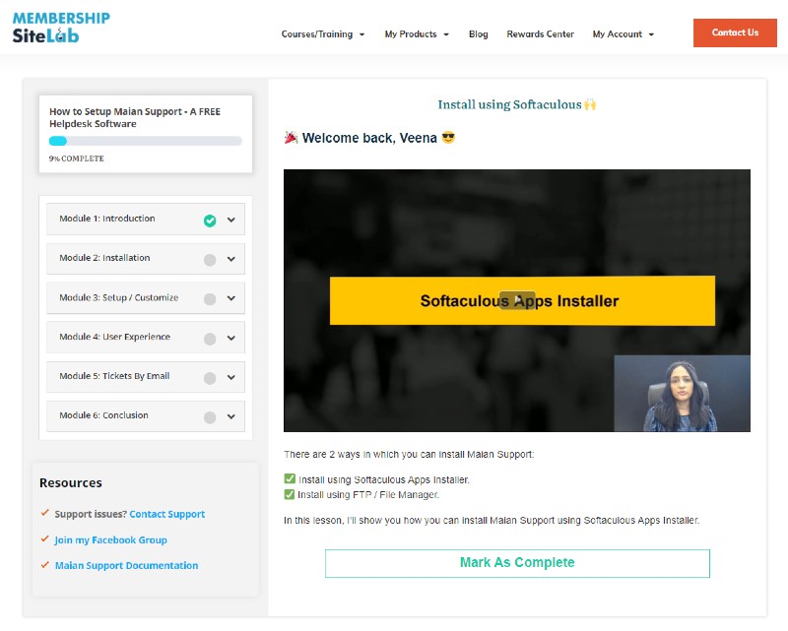
Task: Open the My Products dropdown menu
Action: coord(416,34)
